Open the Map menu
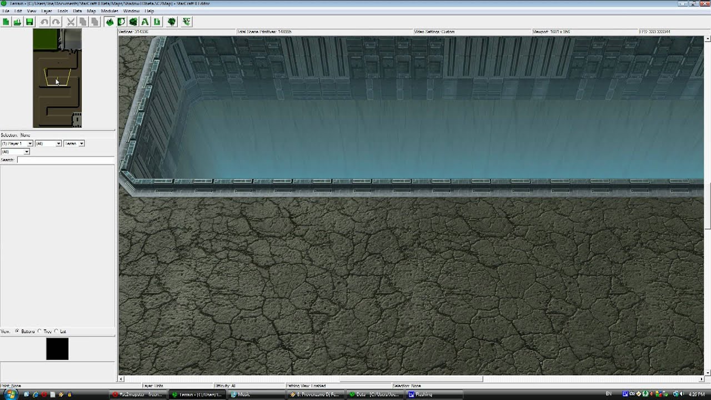The image size is (711, 400). click(x=91, y=11)
